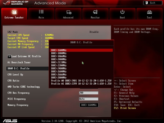Viewport: 164px width, 123px height.
Task: Click the Current NB Frequency label
Action: 20,44
